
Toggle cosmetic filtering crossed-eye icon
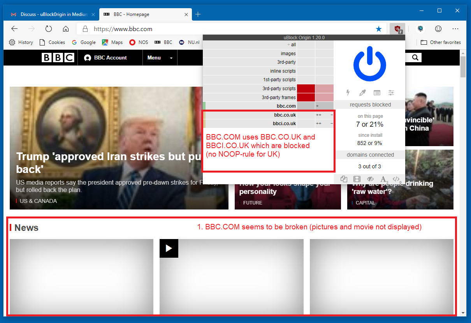tap(370, 179)
